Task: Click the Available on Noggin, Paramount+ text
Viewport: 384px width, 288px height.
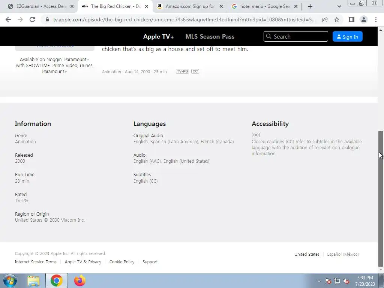Action: (55, 65)
